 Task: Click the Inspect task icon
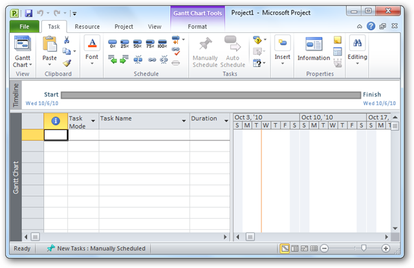[257, 40]
